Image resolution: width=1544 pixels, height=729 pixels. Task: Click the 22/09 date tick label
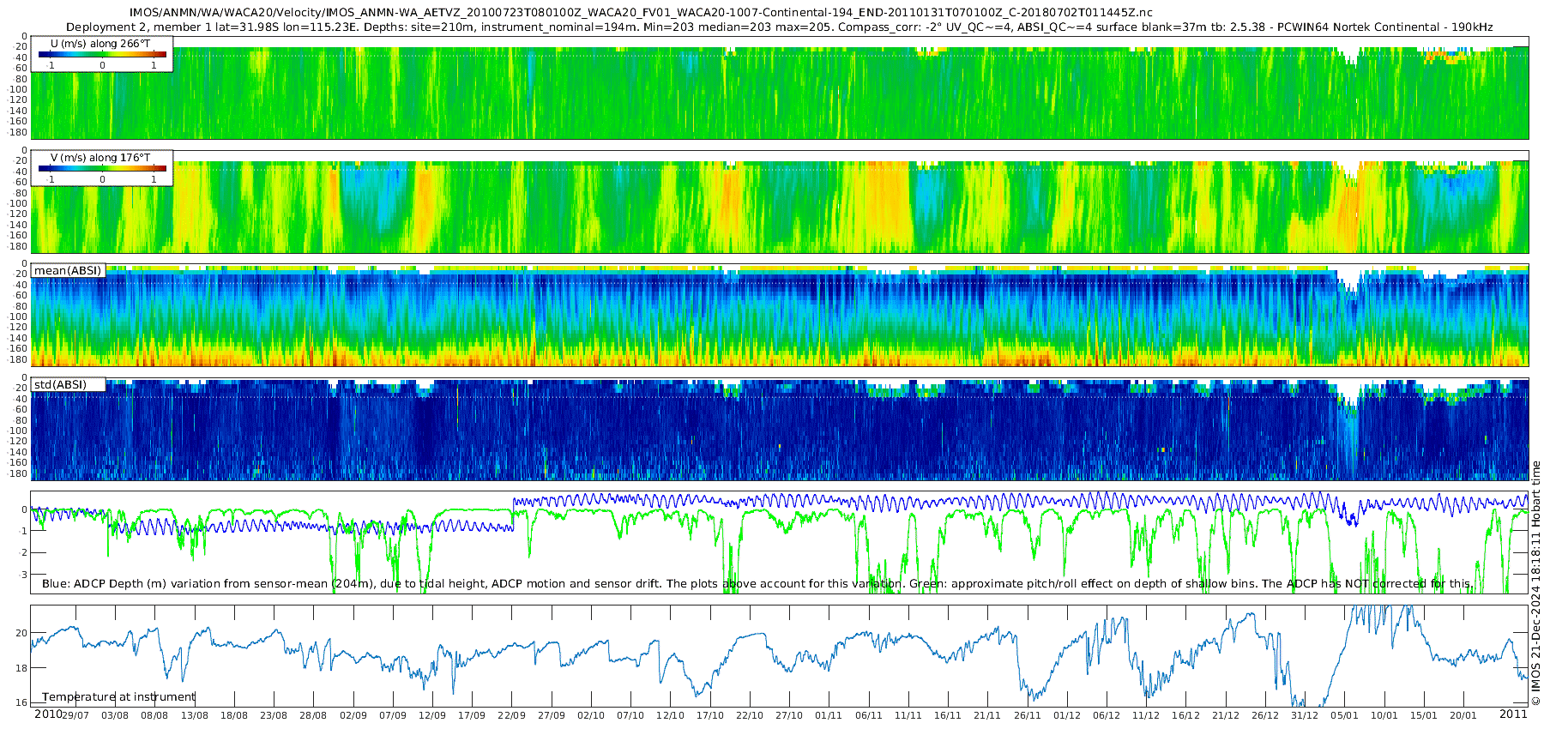[x=512, y=716]
